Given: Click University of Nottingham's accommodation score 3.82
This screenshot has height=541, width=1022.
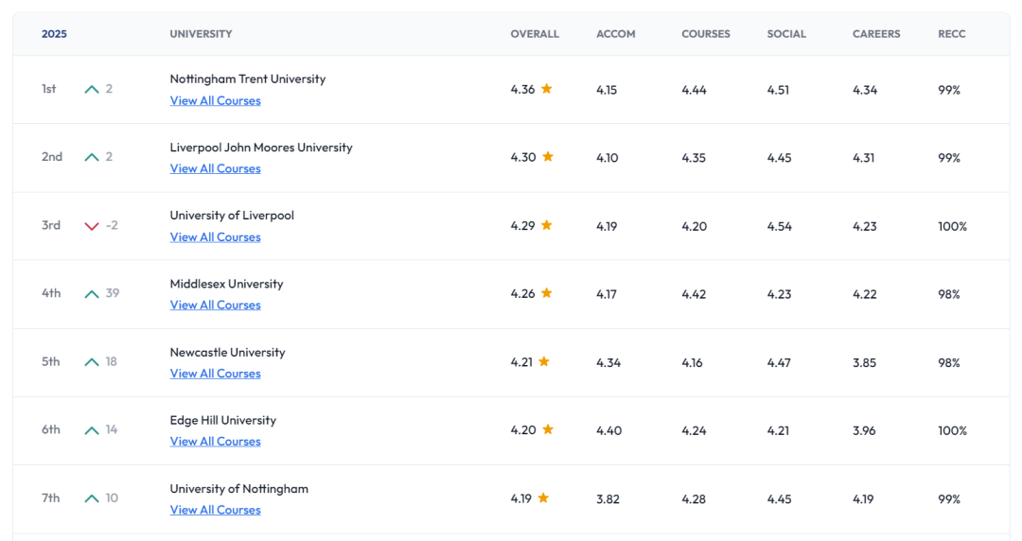Looking at the screenshot, I should point(608,498).
